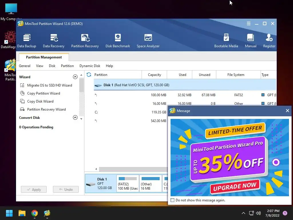Launch Copy Partition Wizard

click(40, 93)
